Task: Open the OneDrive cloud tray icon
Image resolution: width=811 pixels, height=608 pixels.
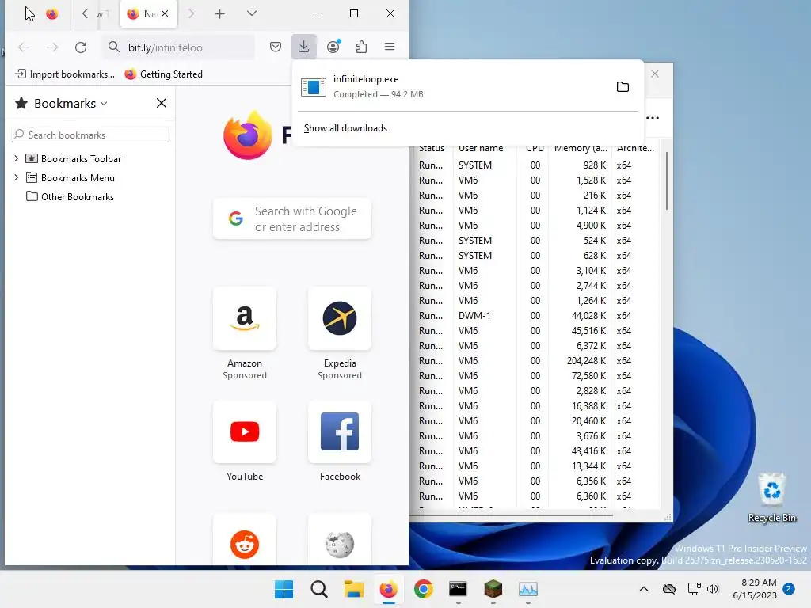Action: coord(669,589)
